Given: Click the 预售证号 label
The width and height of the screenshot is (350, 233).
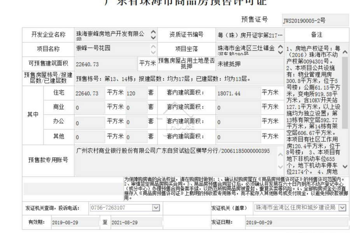Looking at the screenshot, I should (x=254, y=19).
